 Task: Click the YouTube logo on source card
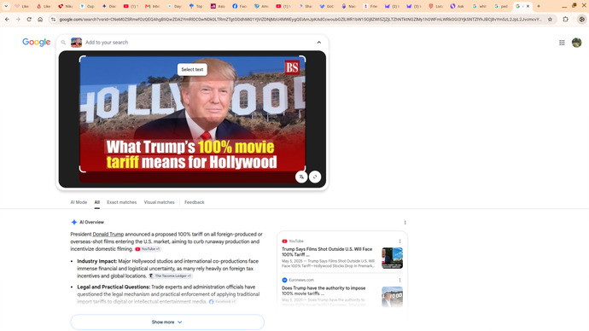pyautogui.click(x=284, y=241)
